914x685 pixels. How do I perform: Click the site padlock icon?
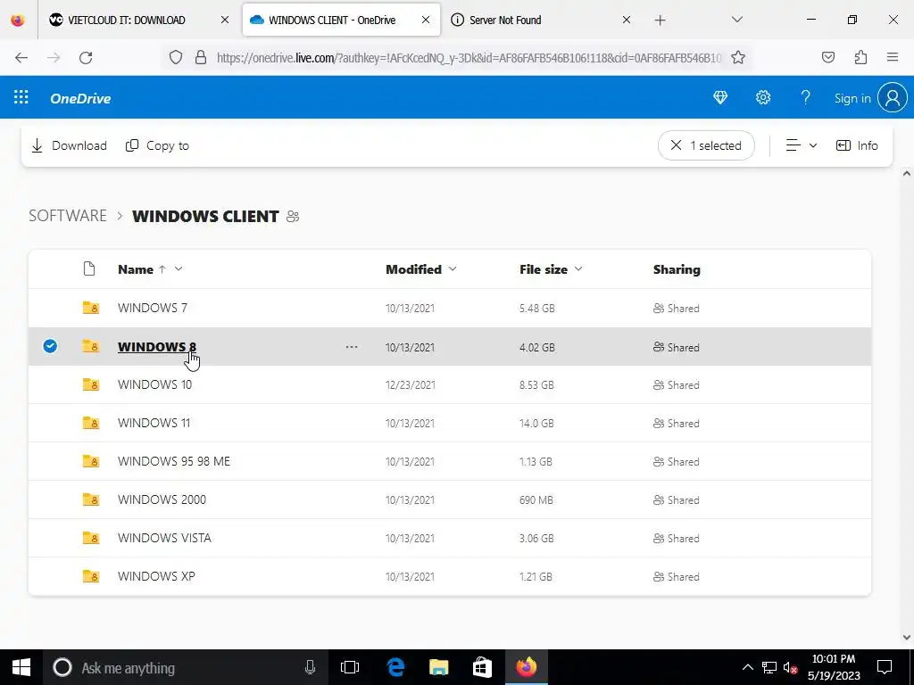pos(201,58)
